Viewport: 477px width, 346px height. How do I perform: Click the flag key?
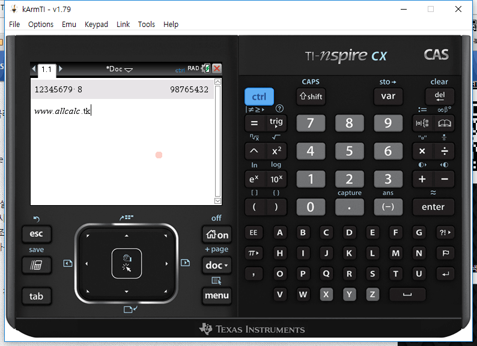click(445, 253)
